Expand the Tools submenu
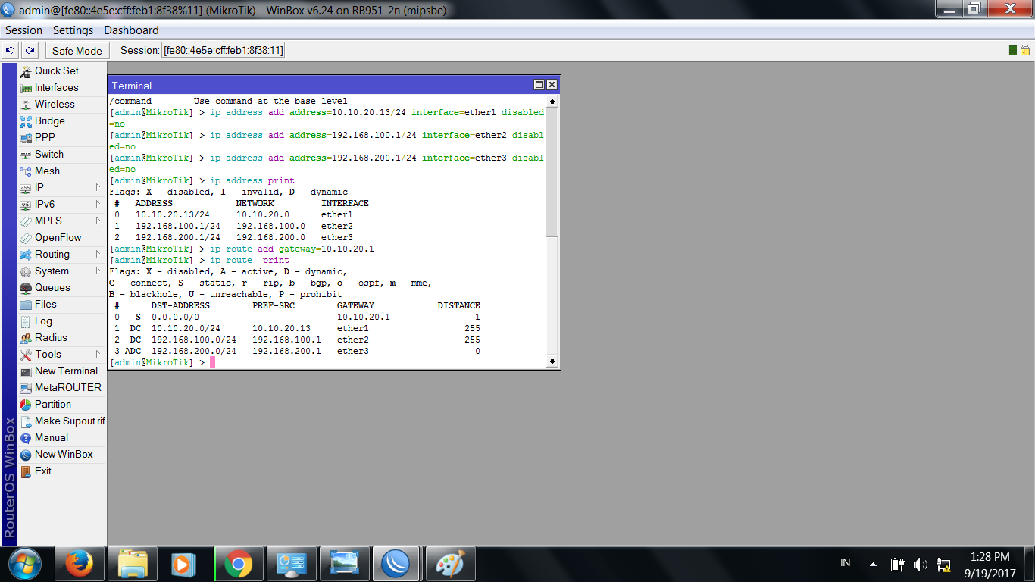Screen dimensions: 1035x582 click(x=98, y=354)
